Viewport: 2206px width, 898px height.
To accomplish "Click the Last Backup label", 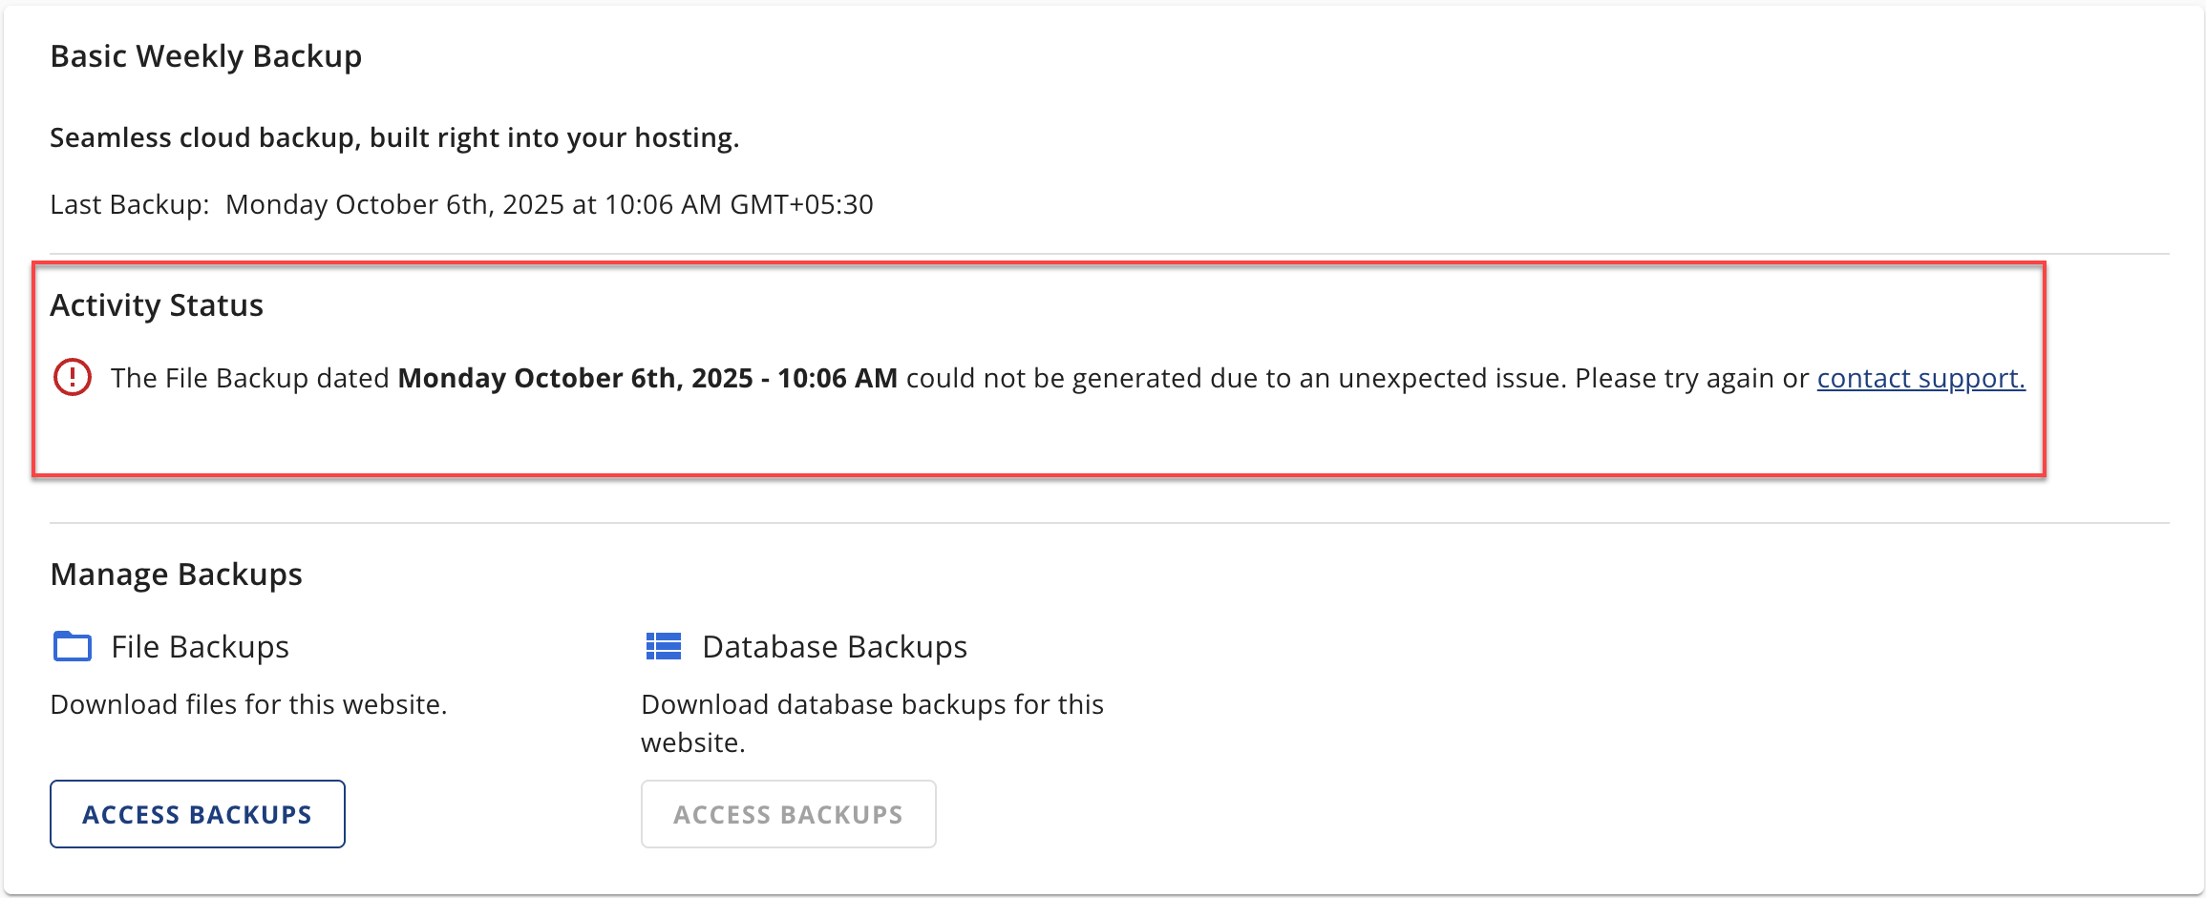I will tap(130, 204).
